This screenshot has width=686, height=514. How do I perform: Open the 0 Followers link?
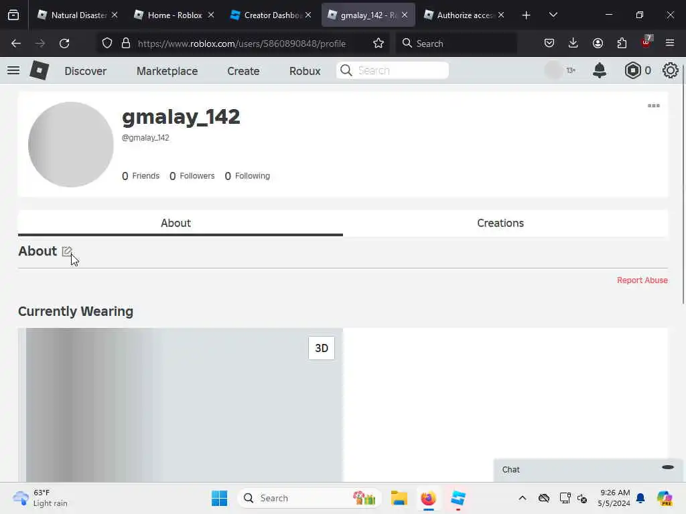[192, 176]
